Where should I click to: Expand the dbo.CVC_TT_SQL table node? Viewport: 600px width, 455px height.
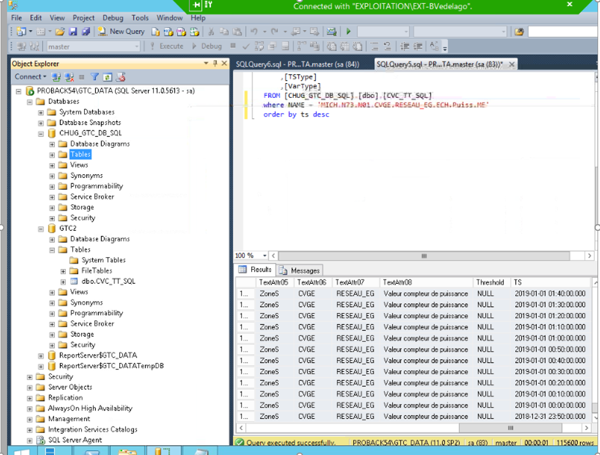[x=63, y=281]
